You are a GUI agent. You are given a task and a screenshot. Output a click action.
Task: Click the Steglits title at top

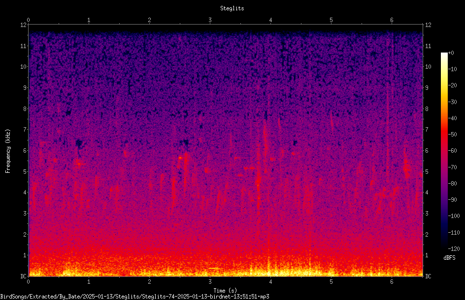click(x=232, y=8)
